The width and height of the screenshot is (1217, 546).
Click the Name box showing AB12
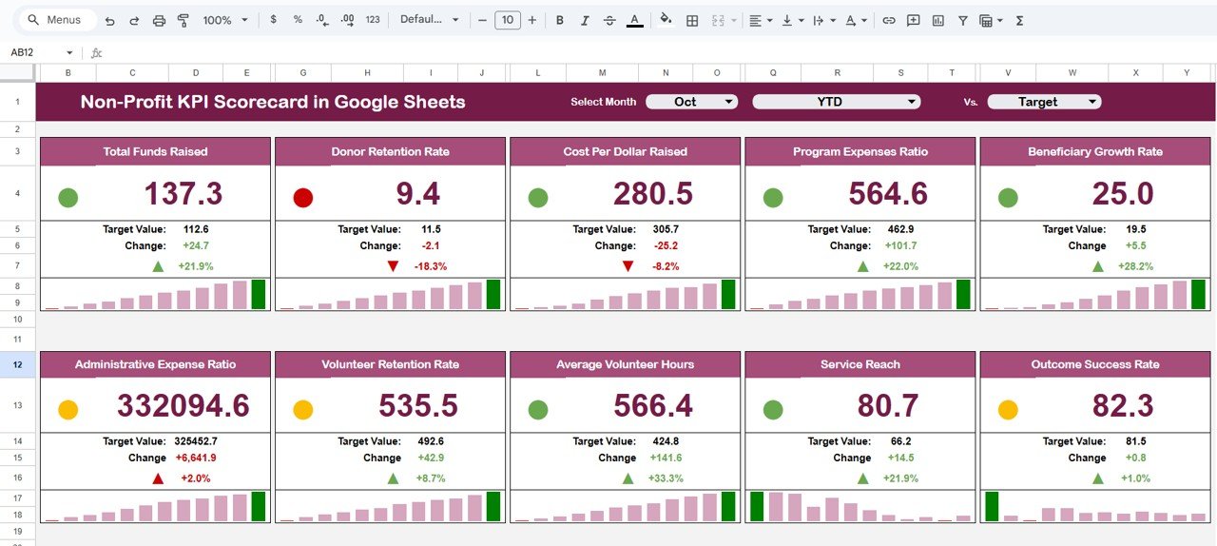click(x=36, y=52)
